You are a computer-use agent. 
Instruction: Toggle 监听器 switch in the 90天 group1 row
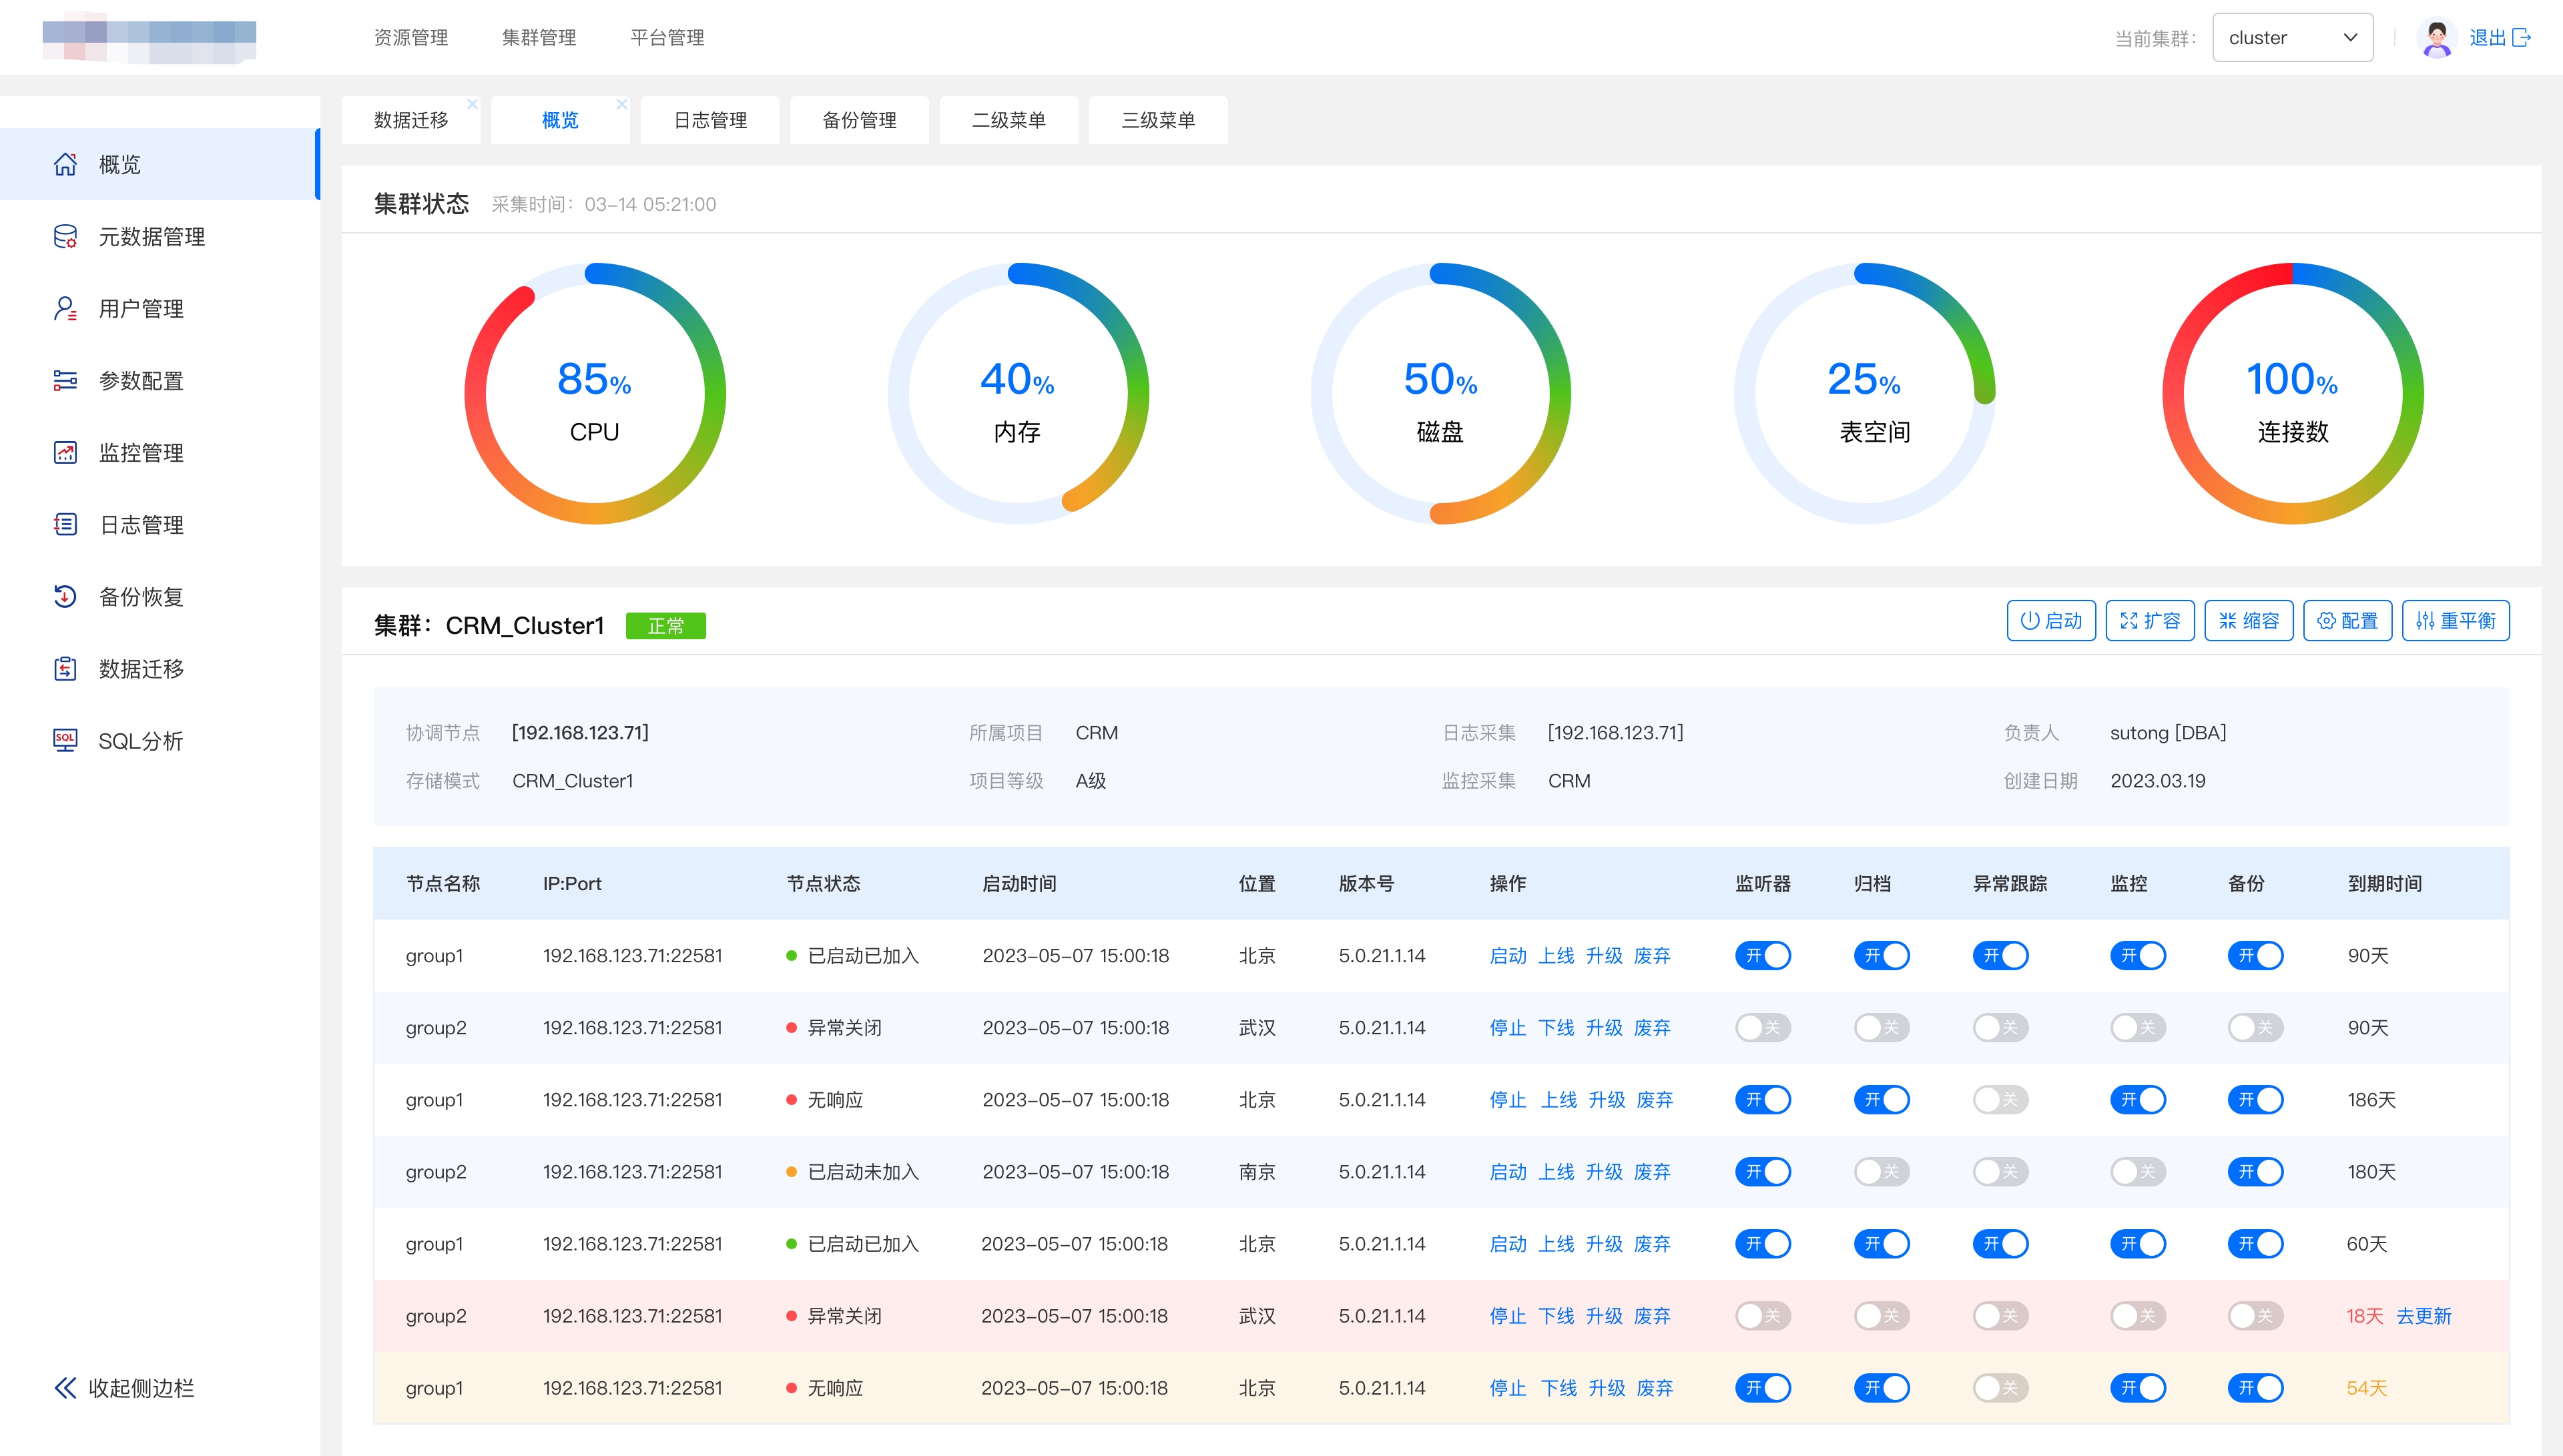point(1763,956)
